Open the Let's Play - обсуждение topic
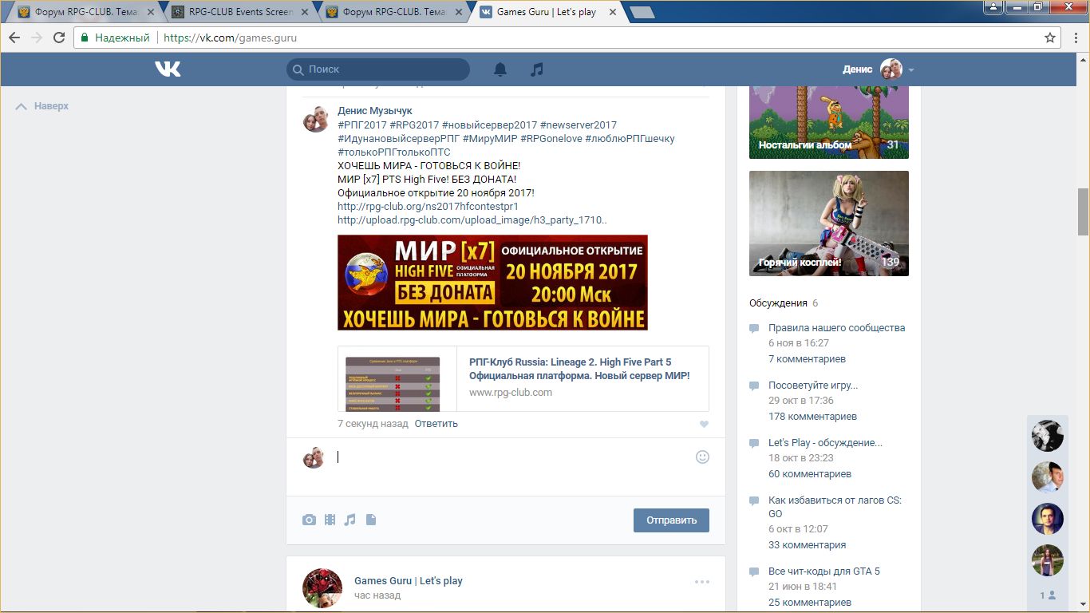Screen dimensions: 1090x613 pos(825,443)
